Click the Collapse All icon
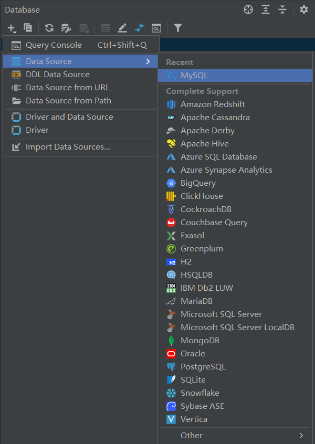 click(x=282, y=9)
